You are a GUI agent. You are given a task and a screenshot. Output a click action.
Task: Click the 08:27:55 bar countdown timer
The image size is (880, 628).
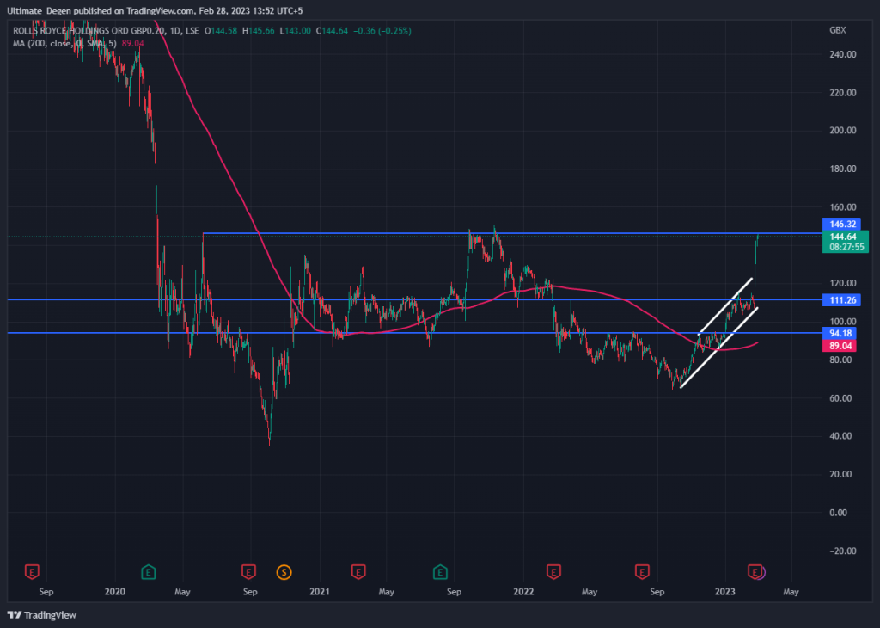(846, 247)
